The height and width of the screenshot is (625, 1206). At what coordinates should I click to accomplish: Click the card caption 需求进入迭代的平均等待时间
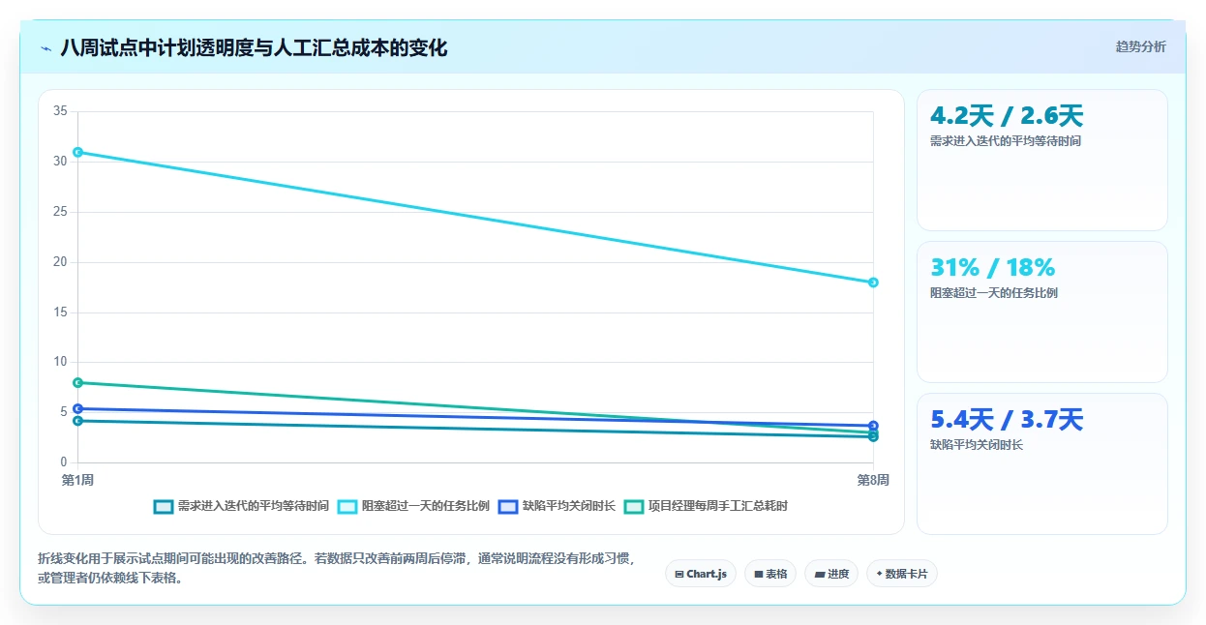(1006, 141)
